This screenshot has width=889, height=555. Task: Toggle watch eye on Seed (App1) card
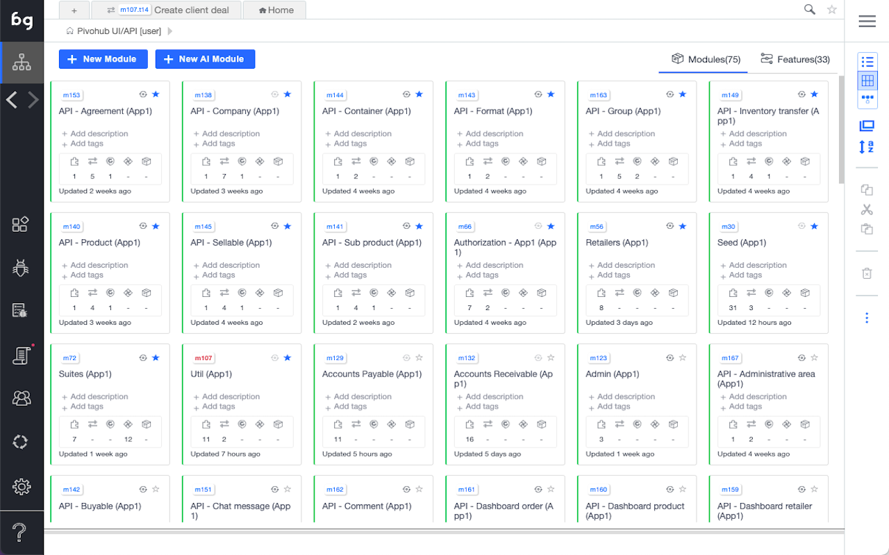click(801, 226)
